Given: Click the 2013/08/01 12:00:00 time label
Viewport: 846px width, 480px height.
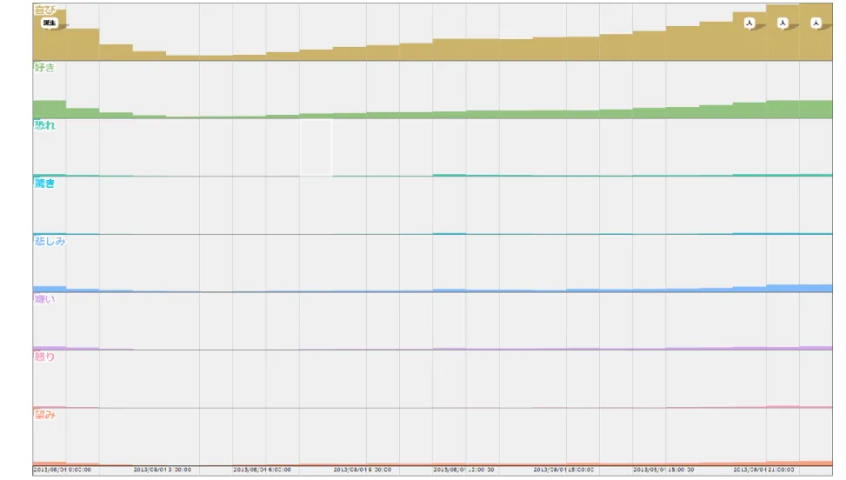Looking at the screenshot, I should click(x=463, y=470).
